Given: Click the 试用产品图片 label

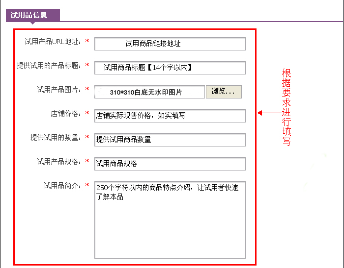Looking at the screenshot, I should click(x=58, y=90).
